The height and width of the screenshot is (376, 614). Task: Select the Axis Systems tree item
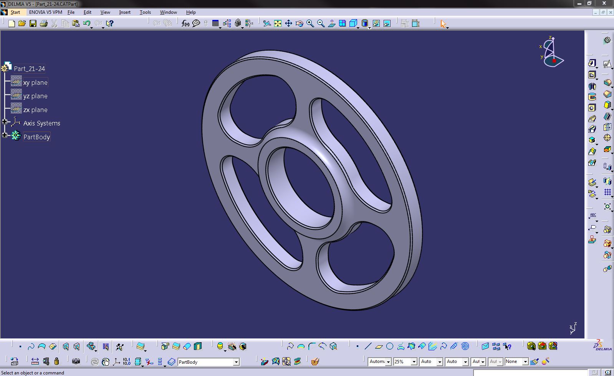point(42,123)
